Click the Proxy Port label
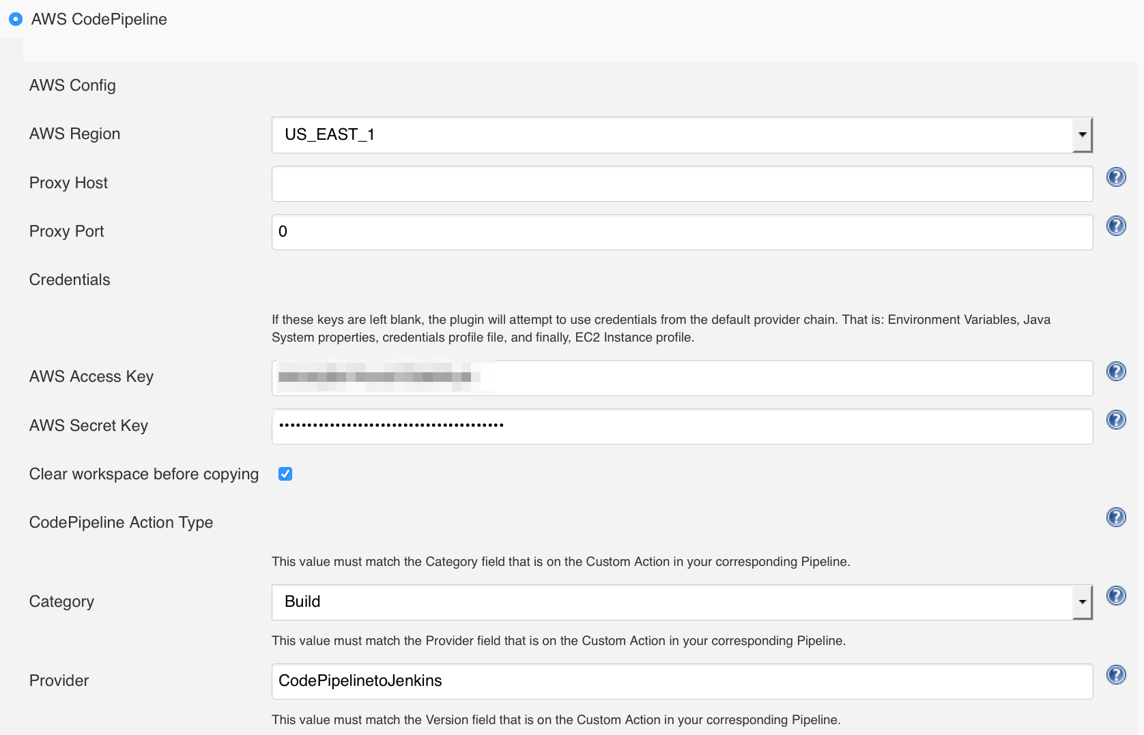 [66, 231]
